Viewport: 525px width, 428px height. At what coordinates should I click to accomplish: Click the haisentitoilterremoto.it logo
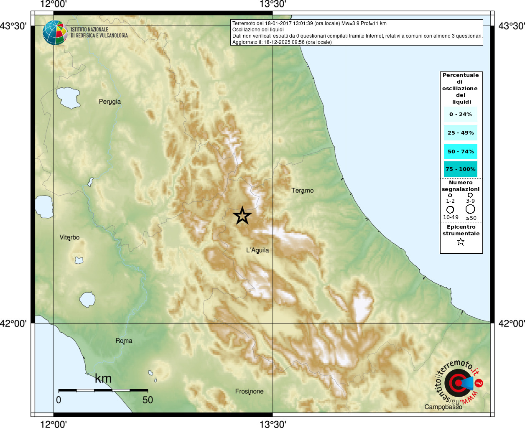tap(459, 383)
